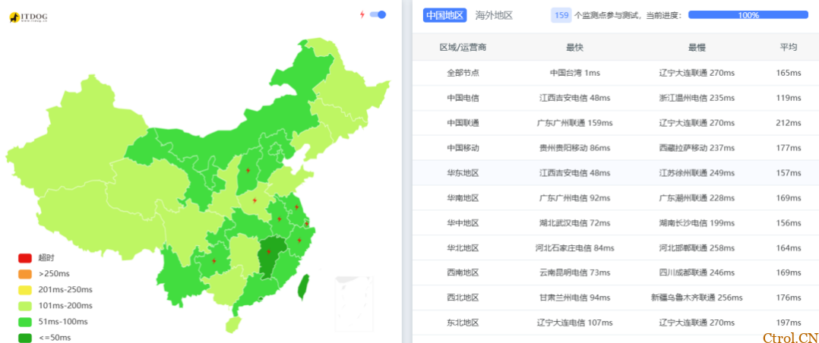Click the Taiwan island on the map

302,288
